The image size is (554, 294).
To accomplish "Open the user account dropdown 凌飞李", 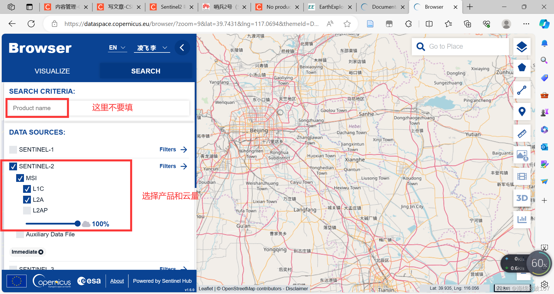I will [x=152, y=48].
